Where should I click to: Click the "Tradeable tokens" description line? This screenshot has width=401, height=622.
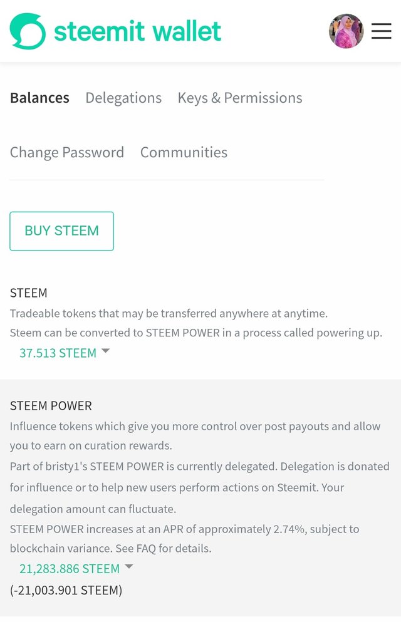pyautogui.click(x=169, y=313)
